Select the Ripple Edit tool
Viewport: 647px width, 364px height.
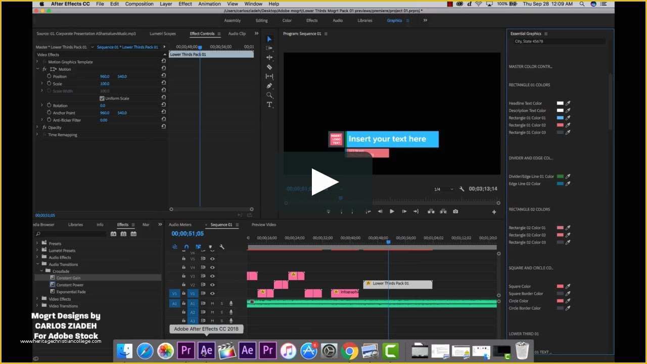point(269,58)
